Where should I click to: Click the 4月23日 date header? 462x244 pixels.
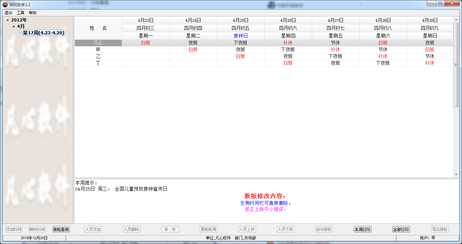pyautogui.click(x=146, y=20)
